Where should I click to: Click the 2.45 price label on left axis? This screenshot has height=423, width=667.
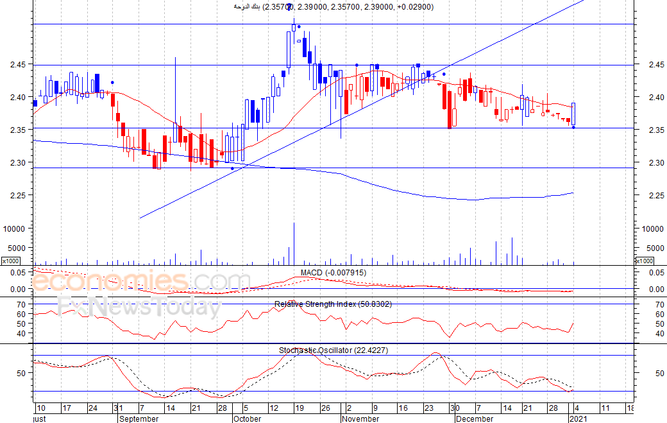tap(19, 65)
